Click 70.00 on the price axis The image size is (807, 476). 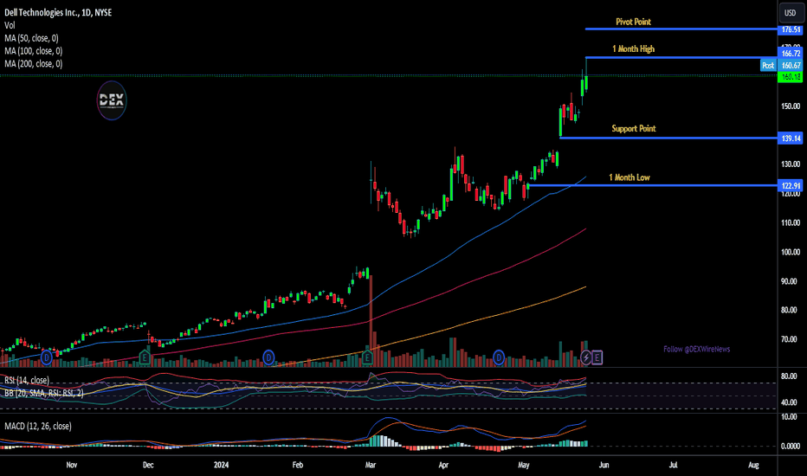click(791, 339)
